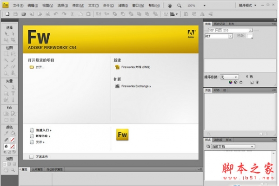Select the Brush tool
This screenshot has width=279, height=186.
coord(13,60)
